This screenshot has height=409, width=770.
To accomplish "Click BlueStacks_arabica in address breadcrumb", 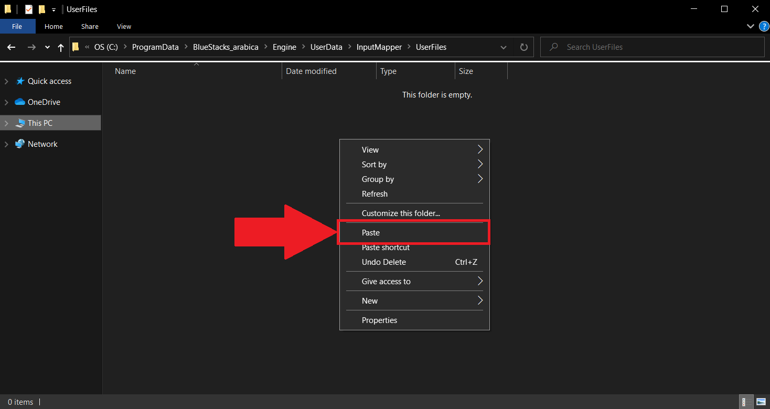I will click(226, 47).
